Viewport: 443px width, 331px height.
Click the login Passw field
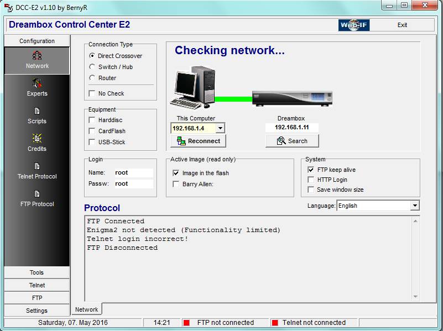point(134,183)
